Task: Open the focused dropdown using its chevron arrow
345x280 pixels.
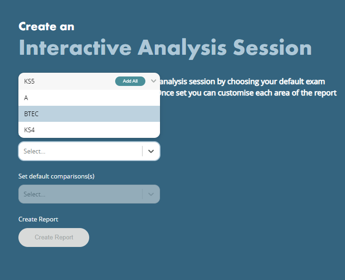Action: point(151,151)
